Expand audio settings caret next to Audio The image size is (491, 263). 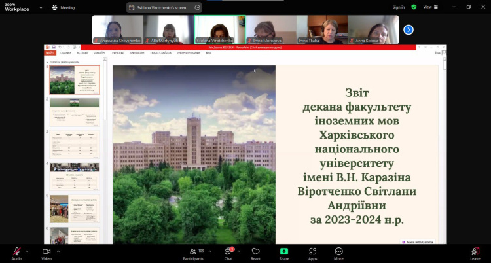pos(27,251)
